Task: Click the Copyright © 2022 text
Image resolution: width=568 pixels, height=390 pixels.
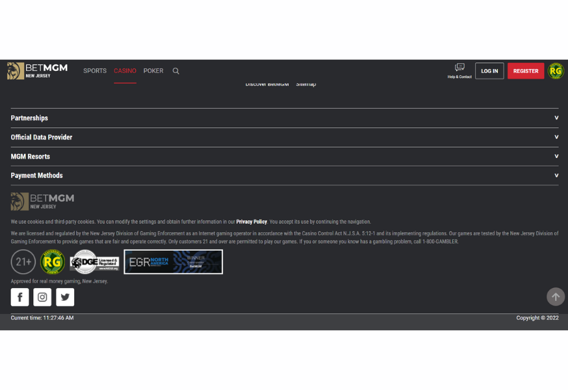Action: [x=537, y=318]
